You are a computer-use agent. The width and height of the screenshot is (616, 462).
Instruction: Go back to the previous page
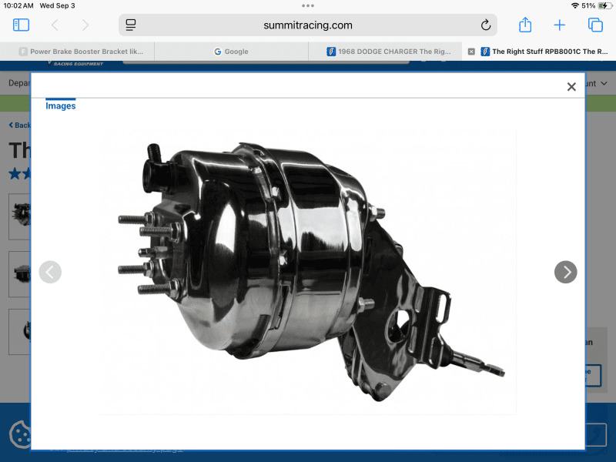pos(55,25)
